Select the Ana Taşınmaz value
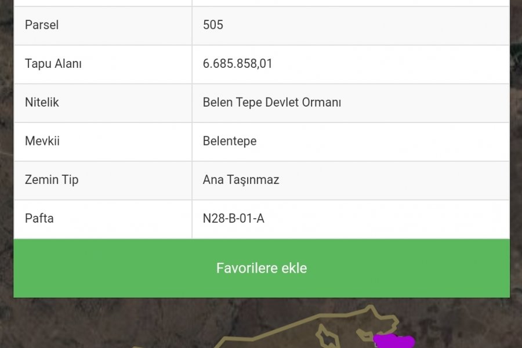Viewport: 522px width, 348px height. [241, 180]
